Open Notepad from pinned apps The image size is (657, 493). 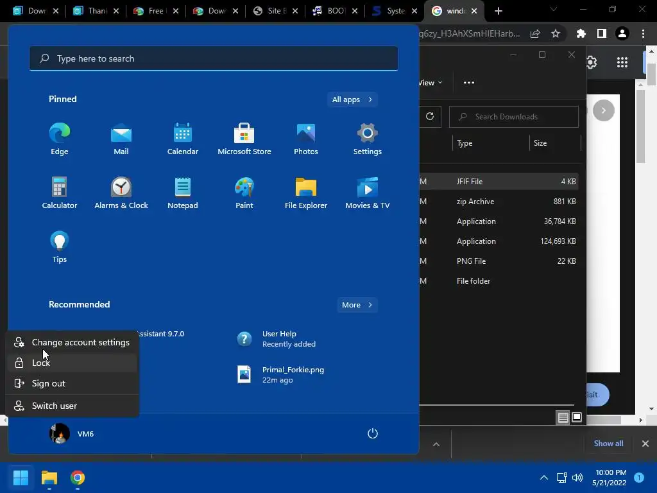point(183,193)
